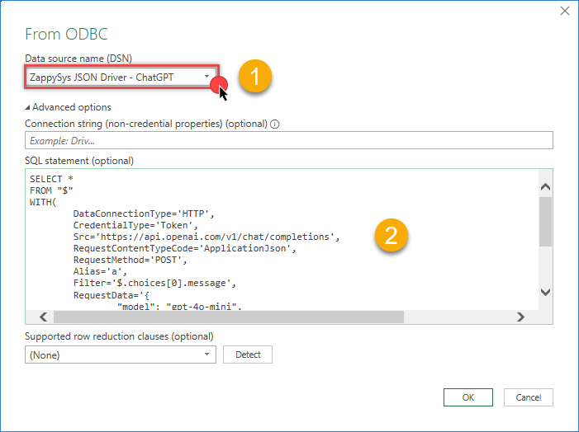Click the Detect button
Viewport: 579px width, 432px height.
[248, 355]
